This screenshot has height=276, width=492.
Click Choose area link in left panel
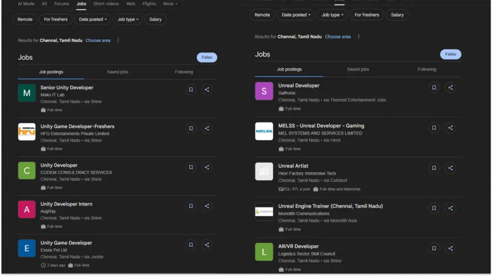coord(98,40)
